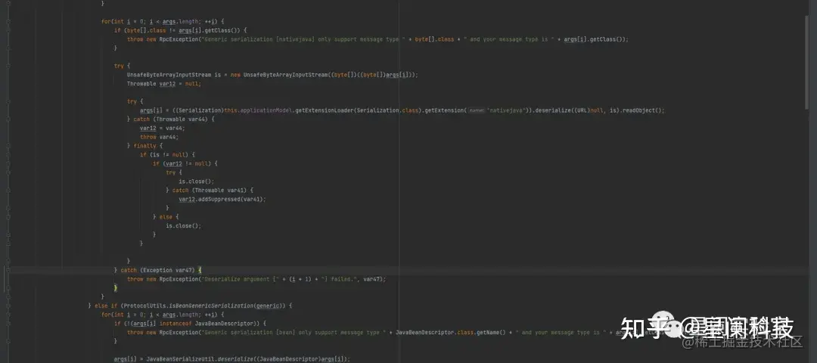Fold the if (byte[].class != args[i].getClass()) block
This screenshot has width=817, height=363.
(x=8, y=30)
